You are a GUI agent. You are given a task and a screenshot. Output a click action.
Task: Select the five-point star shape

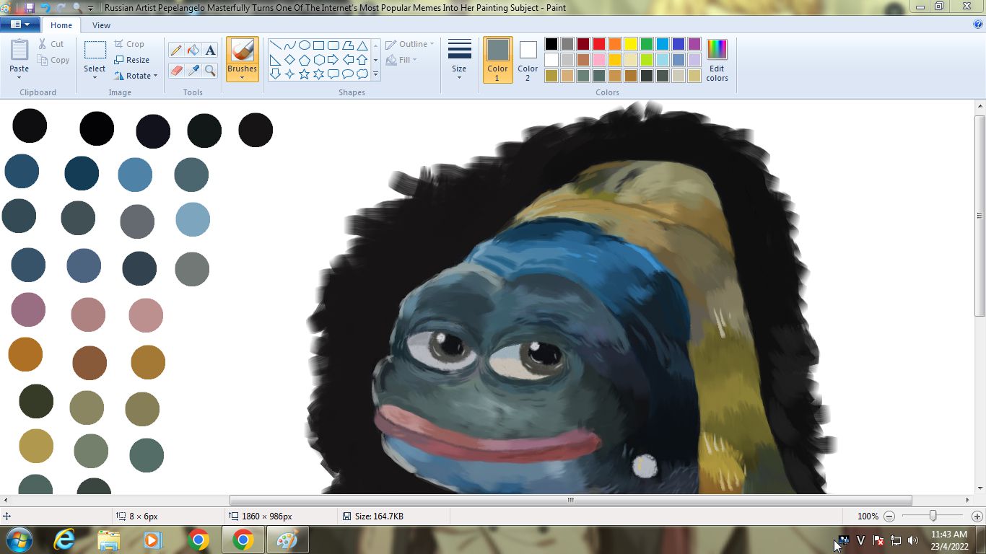tap(304, 74)
